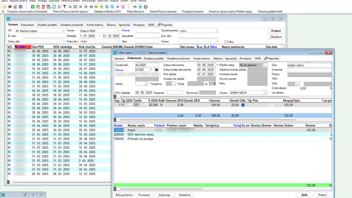Click the power shutdown toolbar icon
The image size is (352, 198).
click(146, 7)
